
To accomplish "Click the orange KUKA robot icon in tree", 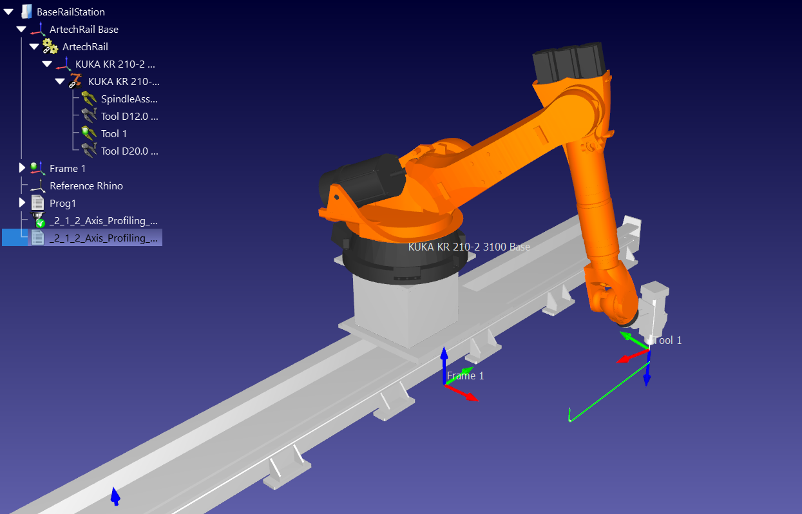I will [76, 81].
